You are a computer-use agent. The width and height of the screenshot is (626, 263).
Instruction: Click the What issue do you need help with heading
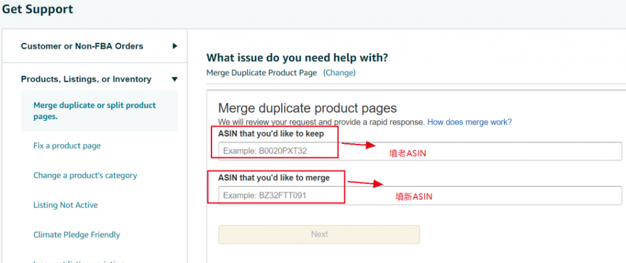(297, 58)
